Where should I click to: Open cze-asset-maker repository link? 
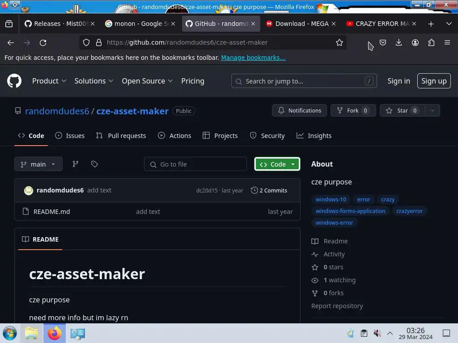click(132, 111)
